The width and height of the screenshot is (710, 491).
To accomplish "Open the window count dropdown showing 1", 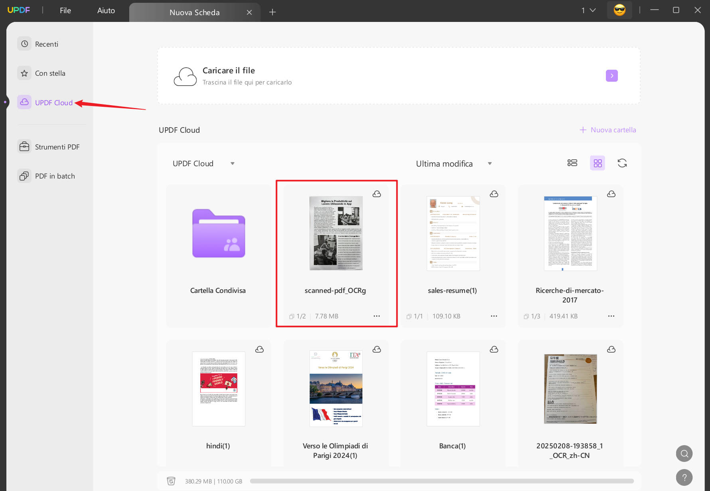I will pyautogui.click(x=588, y=10).
